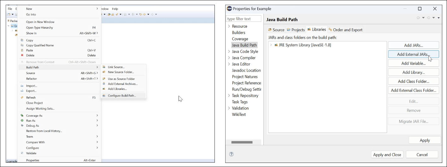Click the Copy Qualified Name icon
The width and height of the screenshot is (447, 167).
point(22,45)
